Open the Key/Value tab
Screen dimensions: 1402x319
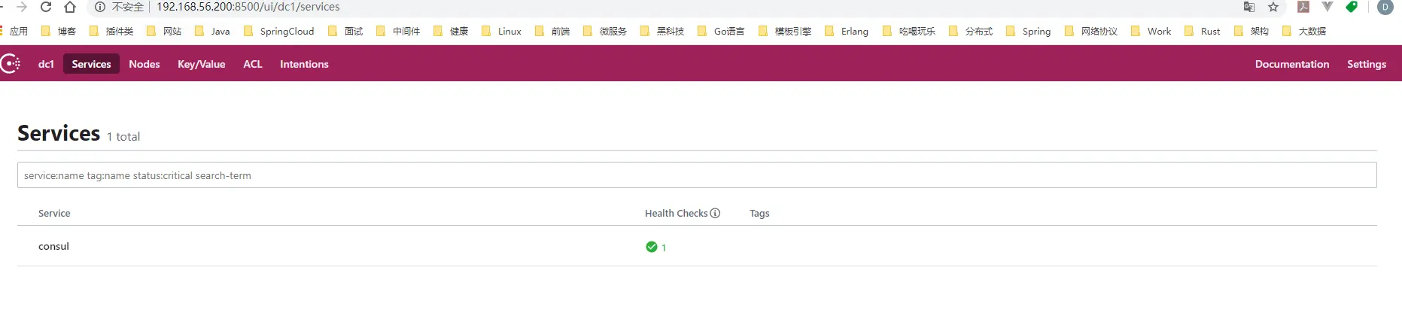pos(201,64)
